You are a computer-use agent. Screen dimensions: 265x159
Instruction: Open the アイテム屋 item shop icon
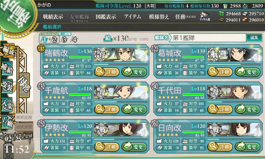[205, 16]
